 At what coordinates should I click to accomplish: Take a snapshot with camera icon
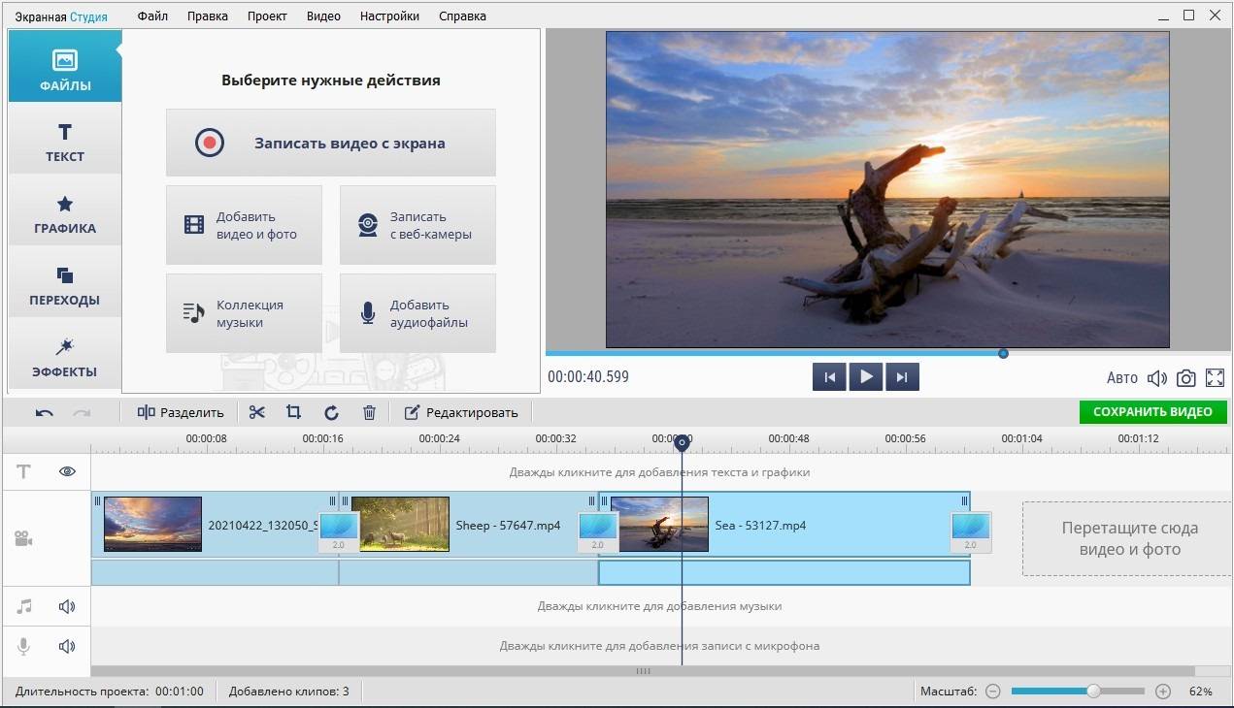(1185, 378)
